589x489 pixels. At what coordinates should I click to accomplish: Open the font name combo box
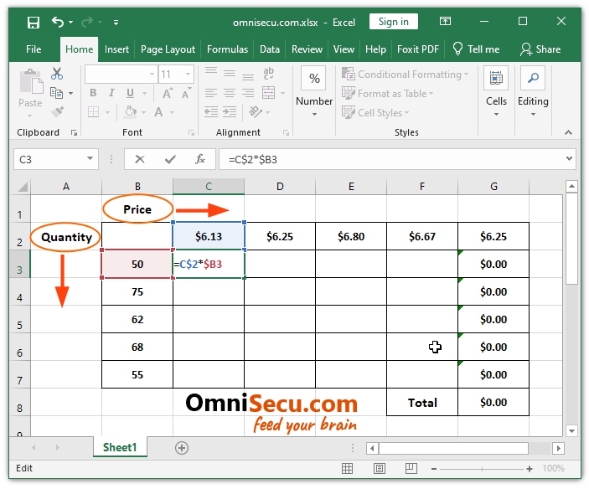click(121, 74)
